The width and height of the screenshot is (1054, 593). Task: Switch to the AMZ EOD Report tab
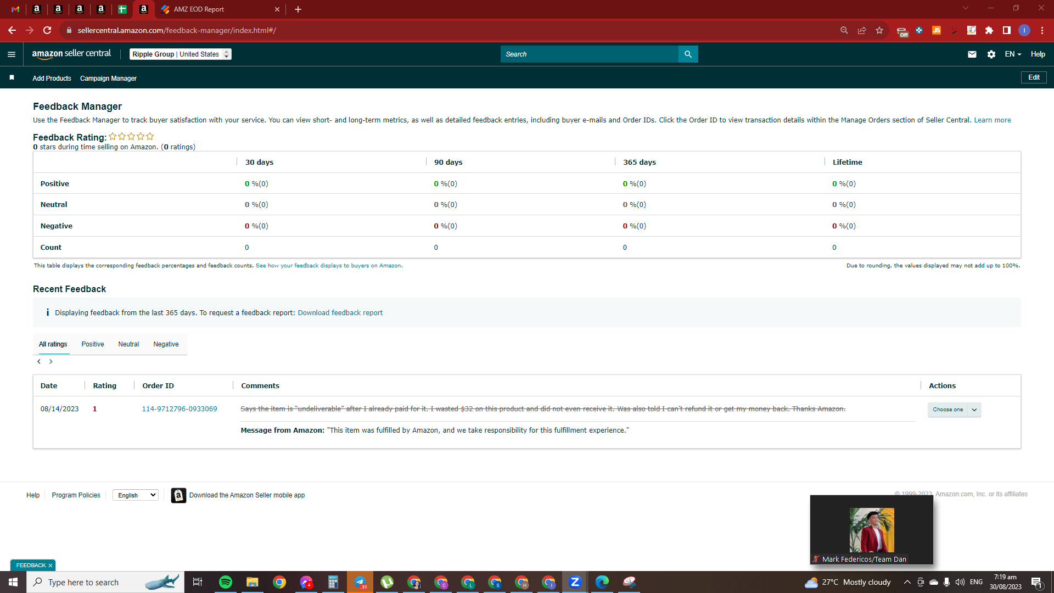coord(220,9)
